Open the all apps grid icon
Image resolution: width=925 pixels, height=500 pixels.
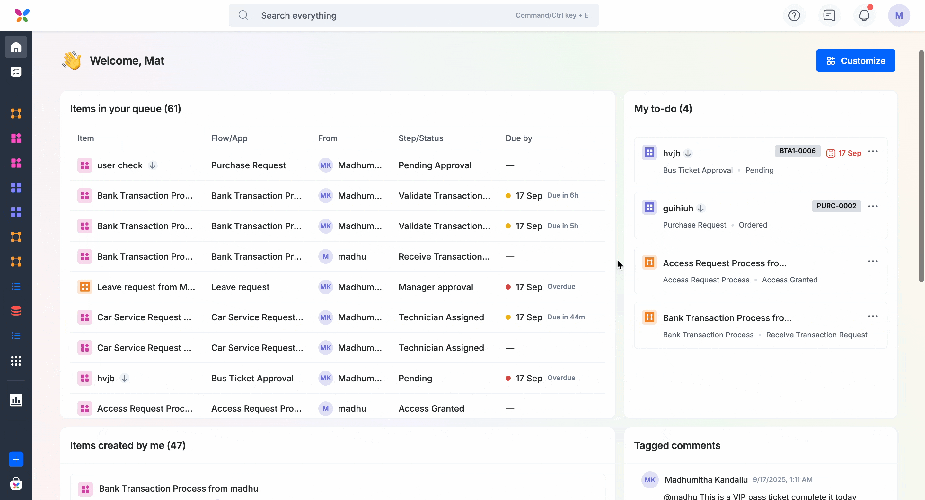tap(16, 361)
